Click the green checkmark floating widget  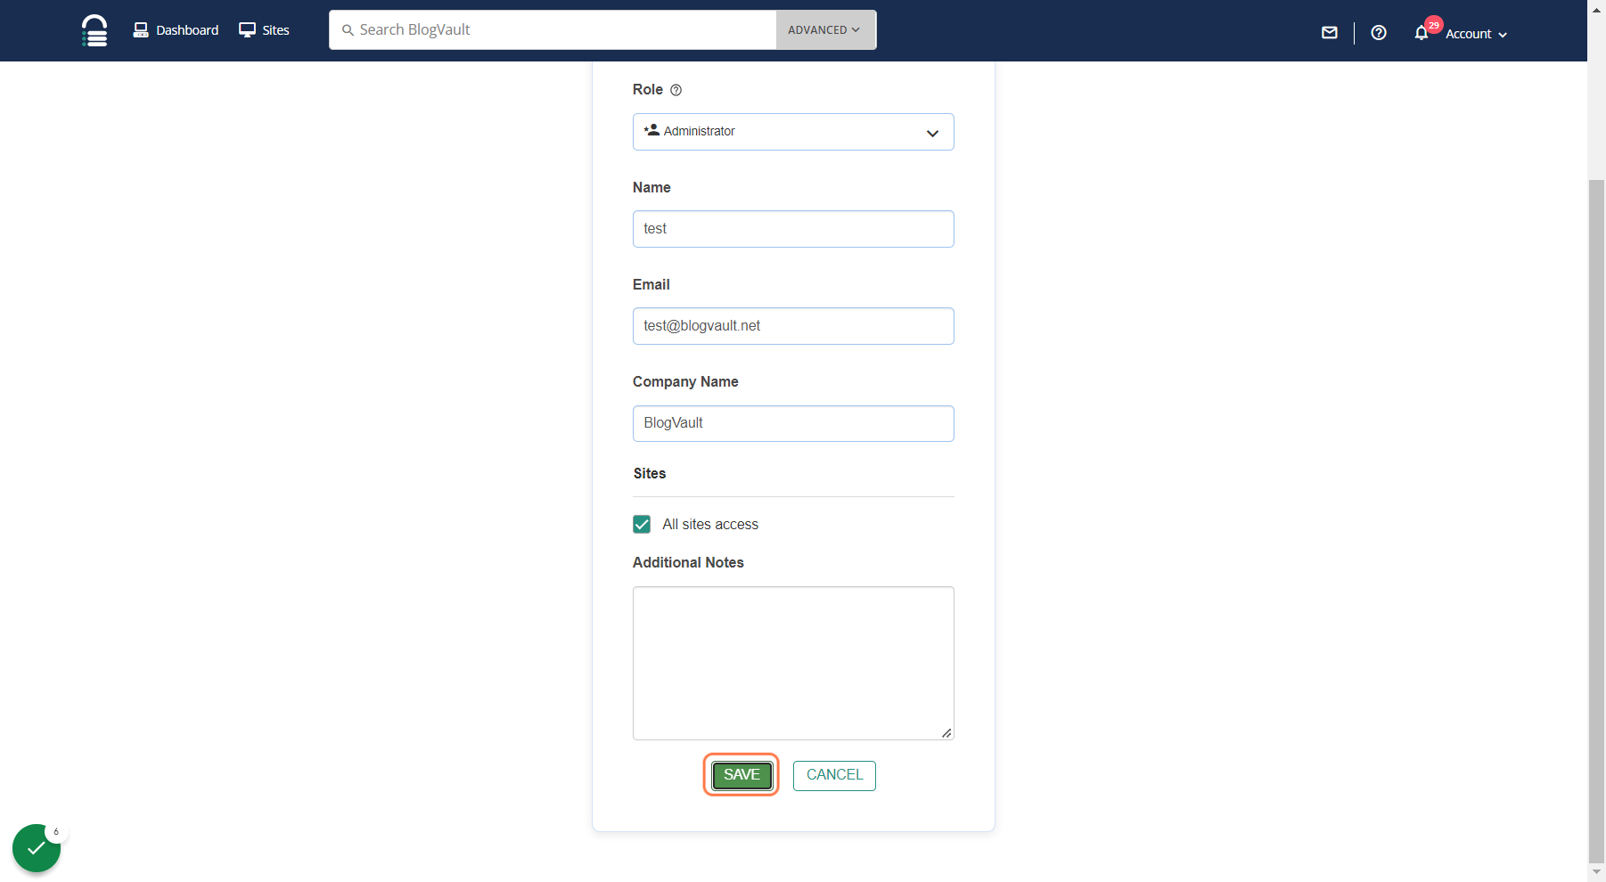coord(37,848)
